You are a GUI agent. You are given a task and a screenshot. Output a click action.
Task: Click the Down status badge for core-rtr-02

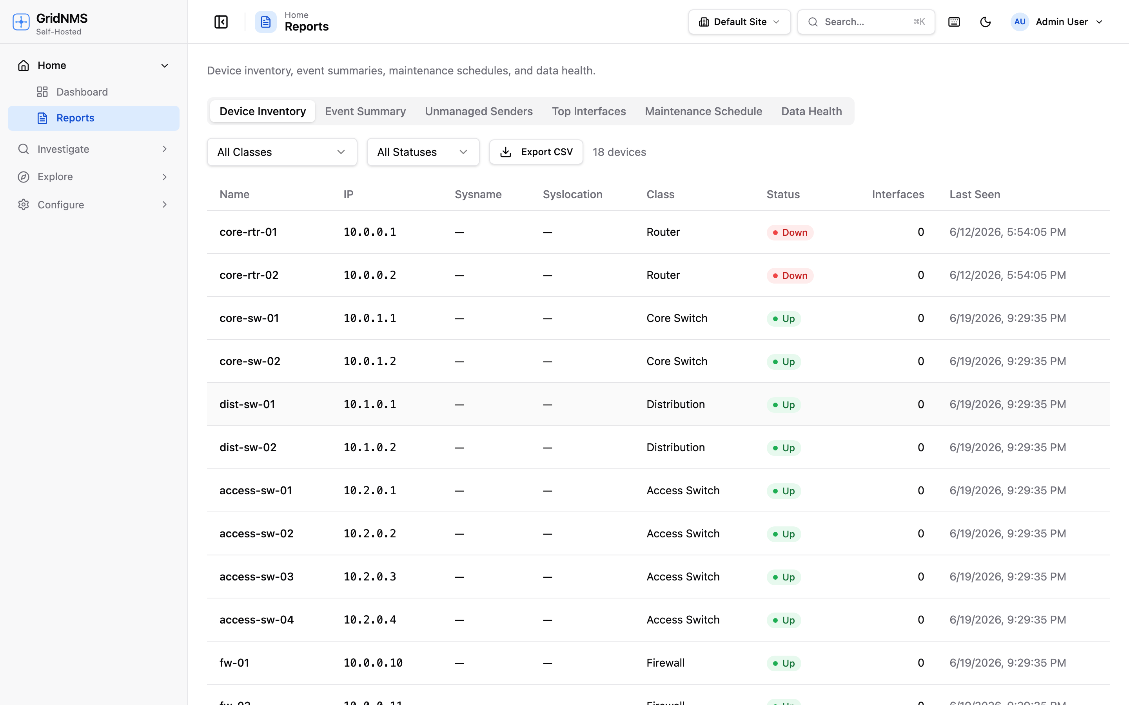pos(790,276)
